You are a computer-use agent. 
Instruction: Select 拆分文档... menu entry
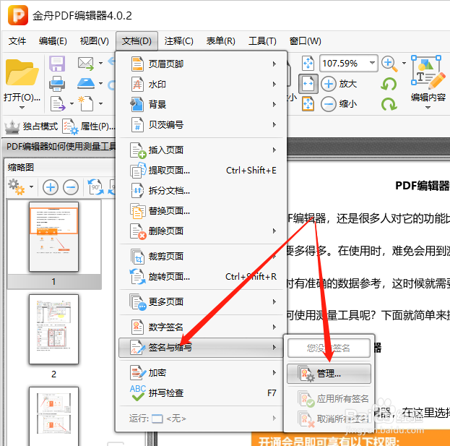[x=201, y=190]
